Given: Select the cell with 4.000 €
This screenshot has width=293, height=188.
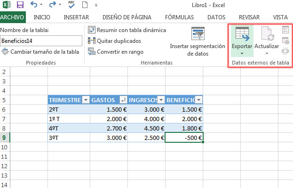Looking at the screenshot, I should tap(147, 119).
